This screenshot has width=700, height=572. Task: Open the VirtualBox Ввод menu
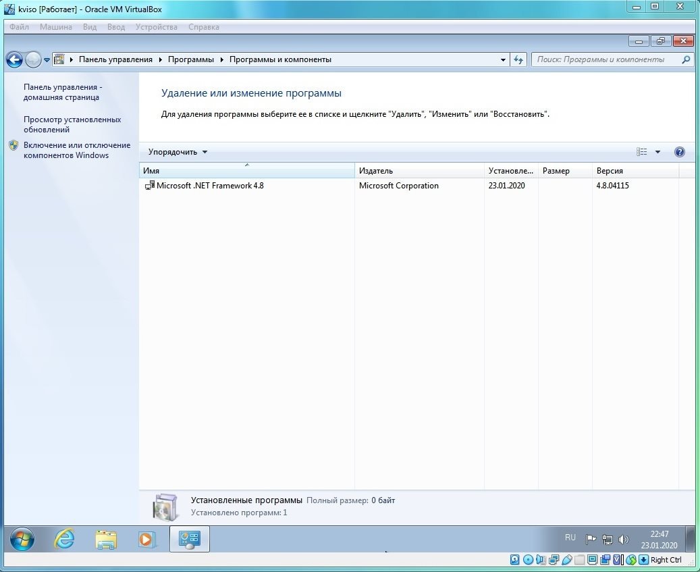coord(116,27)
